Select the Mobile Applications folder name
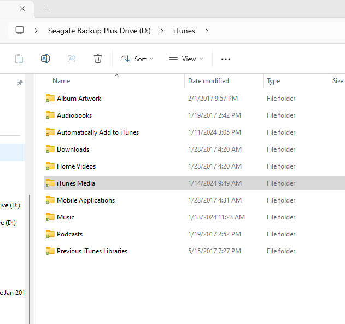Viewport: 345px width, 324px height. 86,200
